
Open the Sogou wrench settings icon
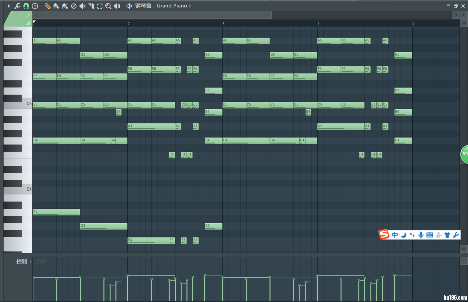pyautogui.click(x=456, y=235)
